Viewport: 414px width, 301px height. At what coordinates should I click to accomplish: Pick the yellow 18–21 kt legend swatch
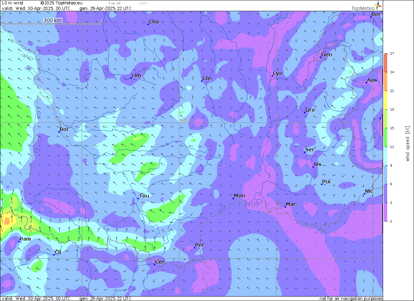coord(385,100)
